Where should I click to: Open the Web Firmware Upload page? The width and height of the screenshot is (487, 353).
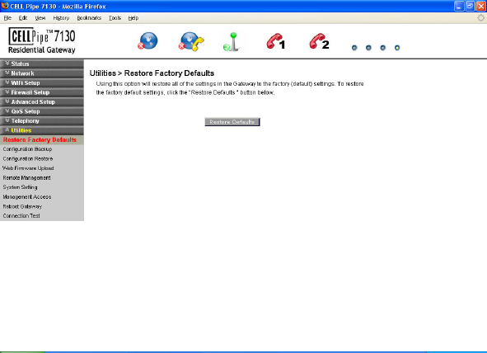click(28, 168)
